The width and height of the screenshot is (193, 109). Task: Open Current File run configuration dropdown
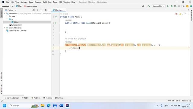pyautogui.click(x=158, y=6)
